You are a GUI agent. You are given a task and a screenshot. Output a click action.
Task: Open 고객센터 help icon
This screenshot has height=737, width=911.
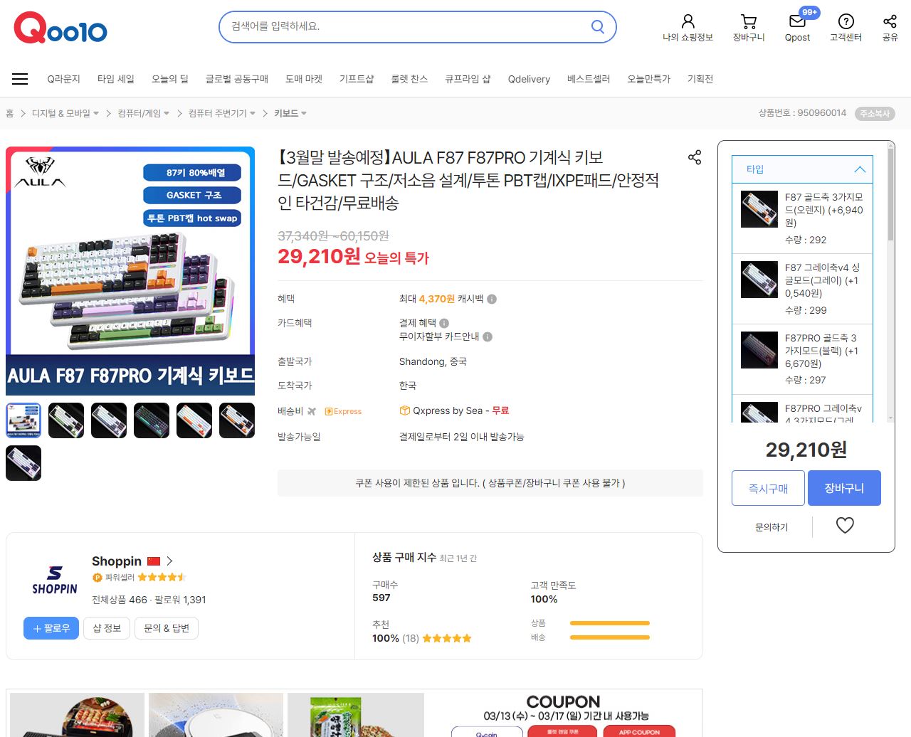pos(846,21)
